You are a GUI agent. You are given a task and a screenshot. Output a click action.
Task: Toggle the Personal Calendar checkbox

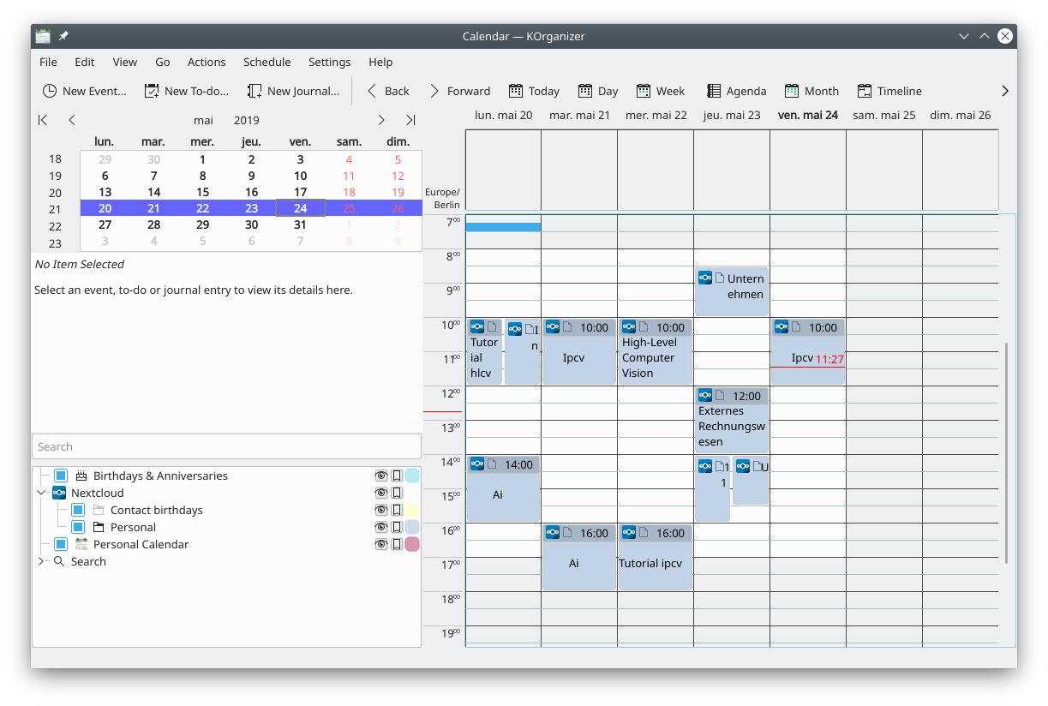pos(61,544)
